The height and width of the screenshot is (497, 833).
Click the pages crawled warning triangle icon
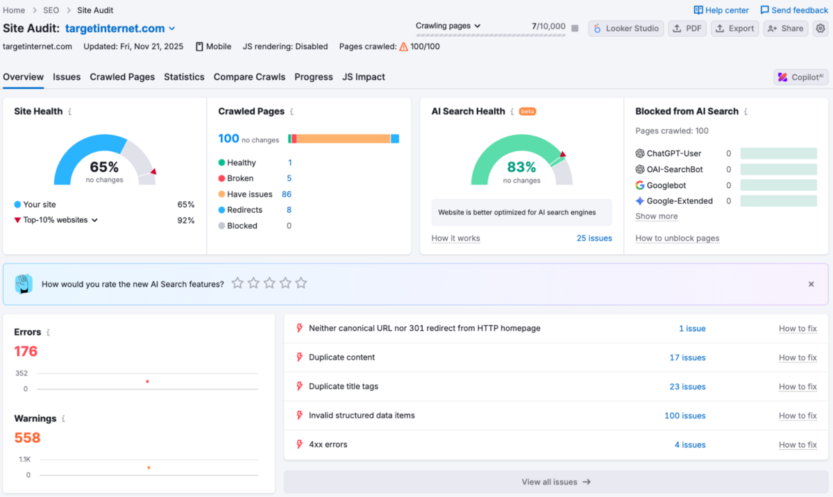[x=403, y=47]
